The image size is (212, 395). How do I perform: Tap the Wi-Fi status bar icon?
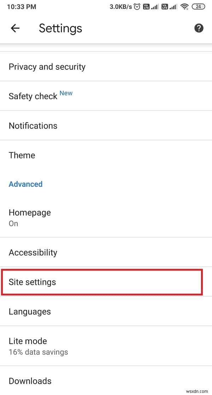[x=184, y=6]
